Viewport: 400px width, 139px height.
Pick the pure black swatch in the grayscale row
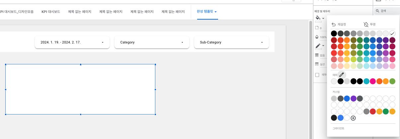[334, 34]
